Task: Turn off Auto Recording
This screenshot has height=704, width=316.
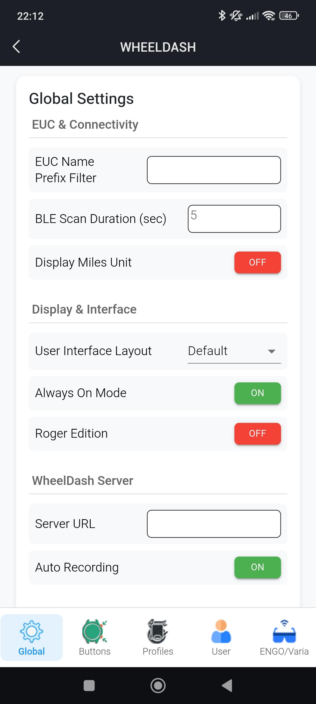Action: [x=257, y=567]
